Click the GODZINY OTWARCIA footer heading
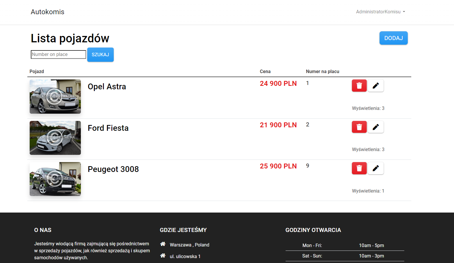 (313, 230)
